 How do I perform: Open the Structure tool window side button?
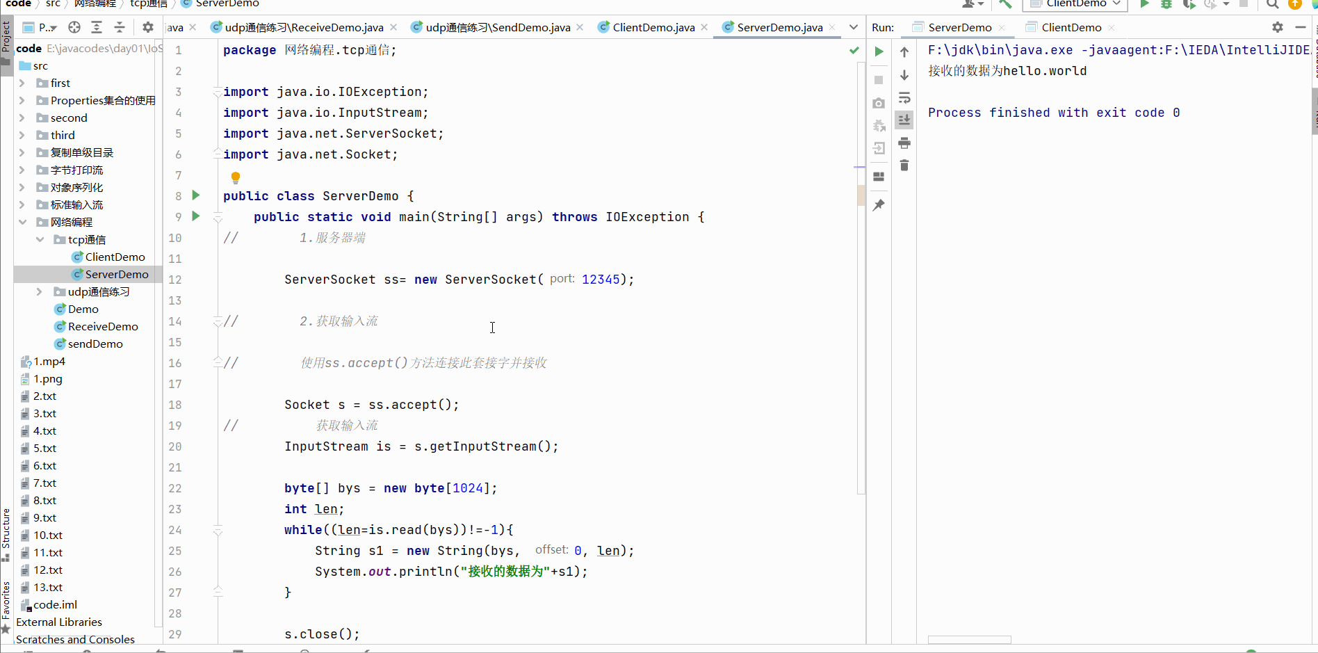(6, 534)
